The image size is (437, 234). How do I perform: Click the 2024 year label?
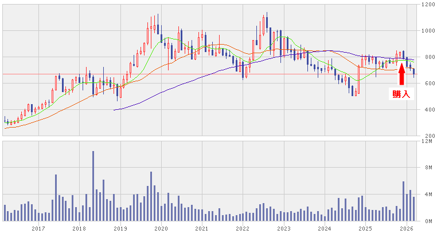(325, 229)
